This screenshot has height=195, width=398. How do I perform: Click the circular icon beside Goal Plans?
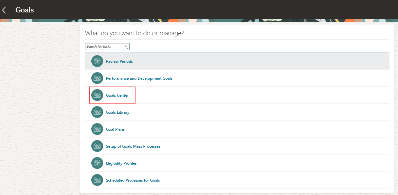point(97,129)
